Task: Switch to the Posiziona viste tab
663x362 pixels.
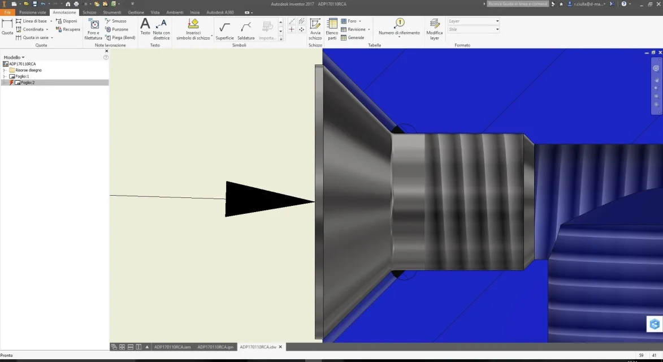Action: tap(33, 12)
